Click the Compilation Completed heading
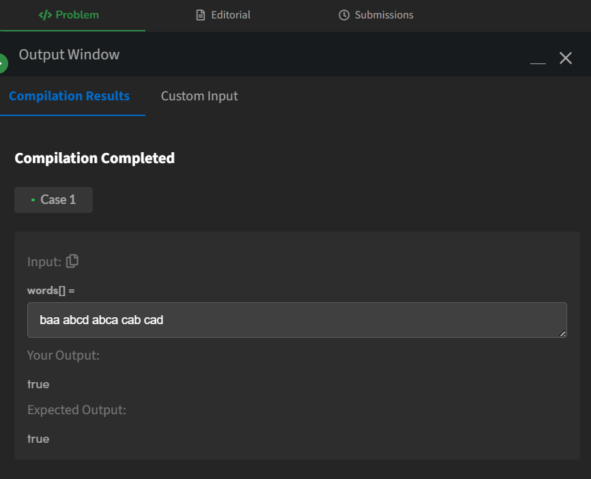This screenshot has width=591, height=479. (x=95, y=158)
